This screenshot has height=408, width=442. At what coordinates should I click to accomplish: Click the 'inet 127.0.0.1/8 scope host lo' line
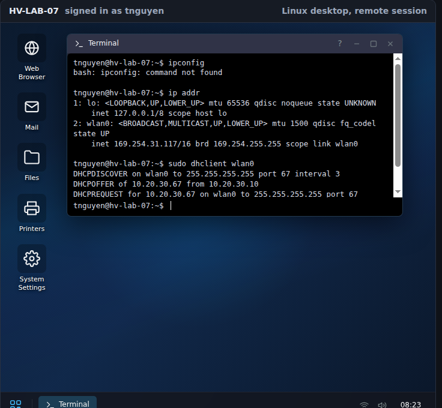[159, 113]
